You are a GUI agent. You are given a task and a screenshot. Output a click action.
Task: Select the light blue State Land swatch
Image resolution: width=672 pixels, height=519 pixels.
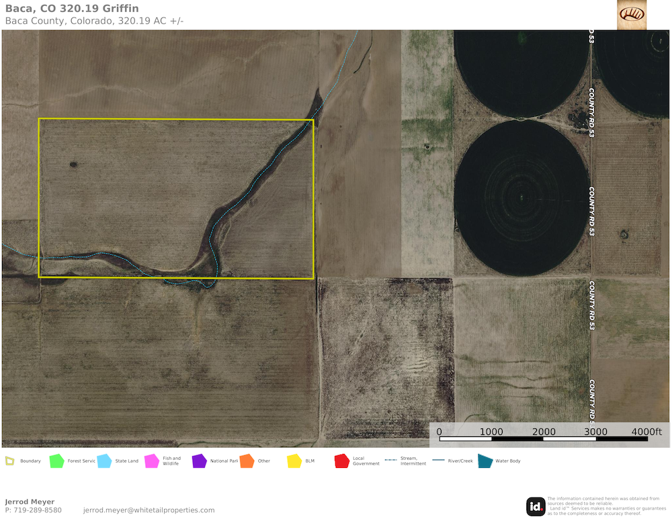(x=104, y=461)
